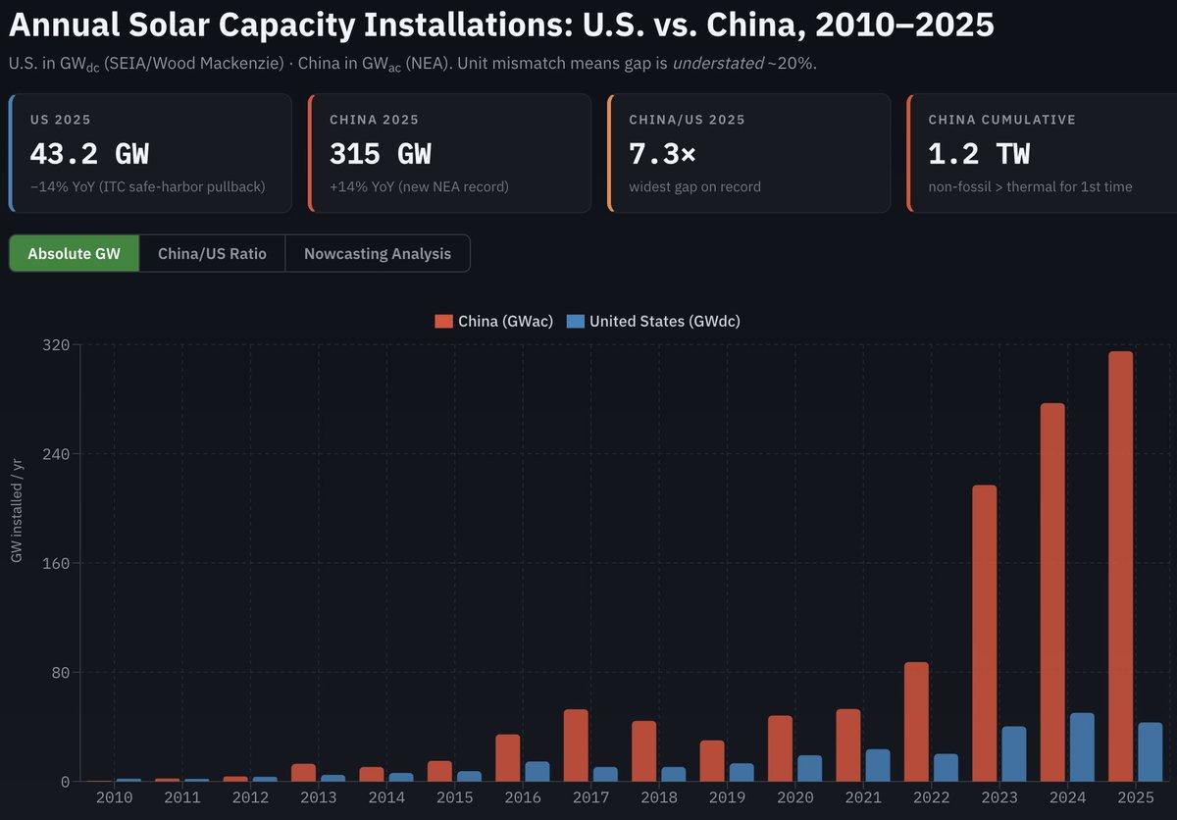Open the Nowcasting Analysis tab
Image resolution: width=1177 pixels, height=820 pixels.
click(x=378, y=253)
